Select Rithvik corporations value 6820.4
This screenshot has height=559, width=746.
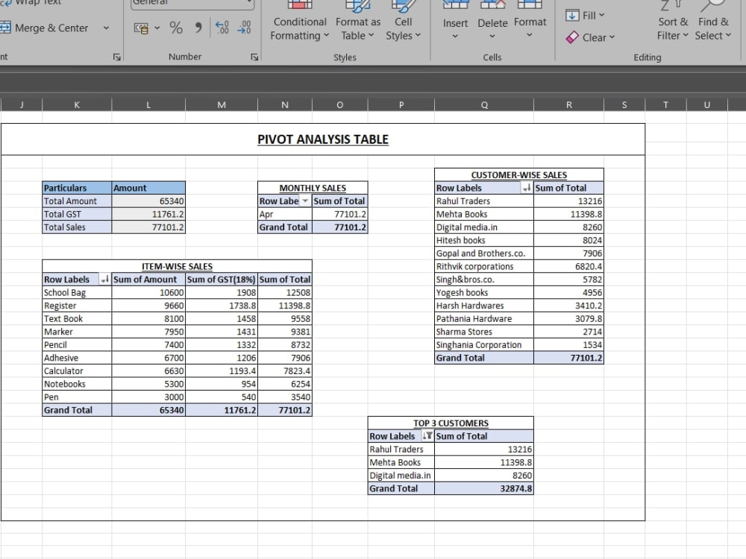[x=569, y=267]
